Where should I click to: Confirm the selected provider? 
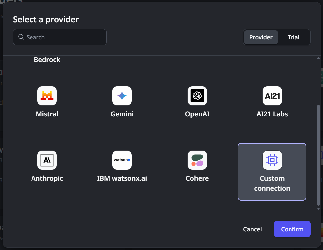pyautogui.click(x=292, y=229)
